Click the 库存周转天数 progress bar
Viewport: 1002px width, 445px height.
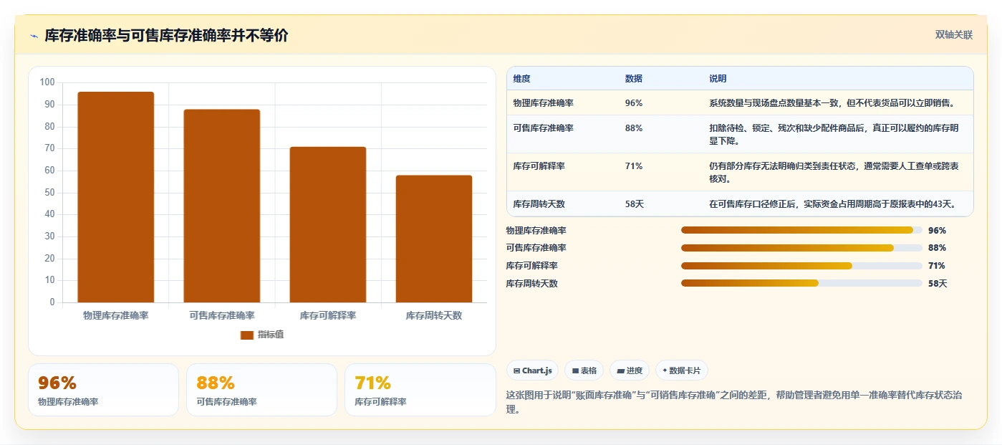(x=801, y=283)
